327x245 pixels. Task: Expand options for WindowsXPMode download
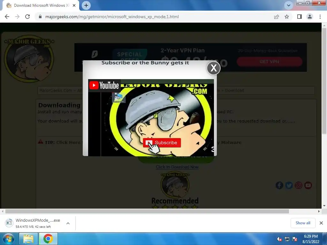(x=68, y=223)
